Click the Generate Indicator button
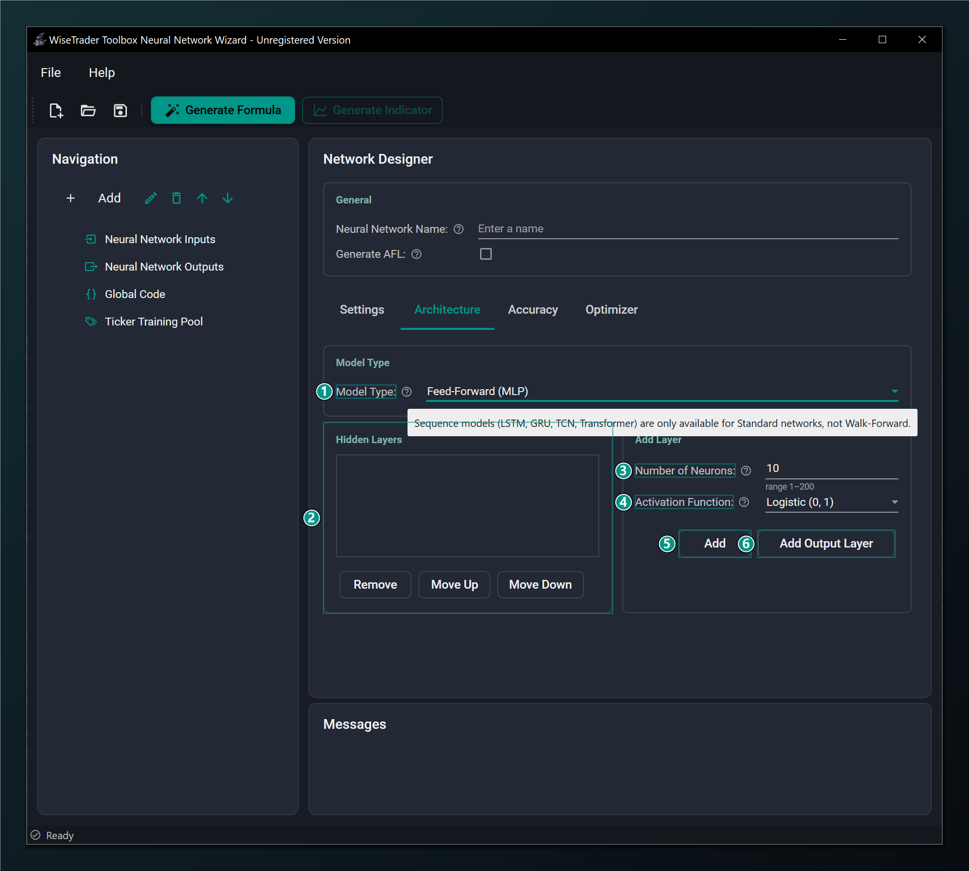The width and height of the screenshot is (969, 871). pos(373,110)
